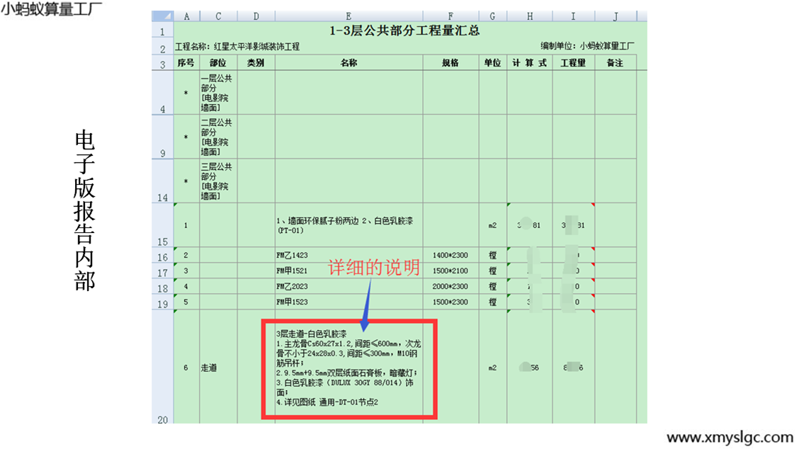Open the www.xmyslgc.com link
The height and width of the screenshot is (449, 799).
730,437
